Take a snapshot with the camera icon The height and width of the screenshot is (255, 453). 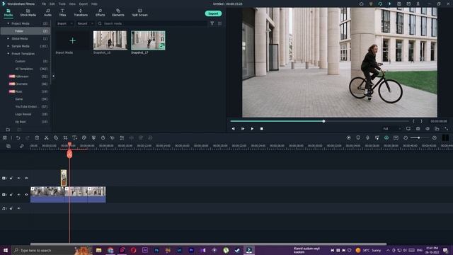click(x=418, y=129)
